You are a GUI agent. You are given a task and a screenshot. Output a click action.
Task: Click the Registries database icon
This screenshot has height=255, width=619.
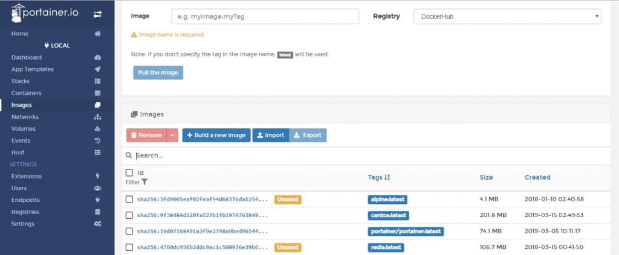click(97, 212)
